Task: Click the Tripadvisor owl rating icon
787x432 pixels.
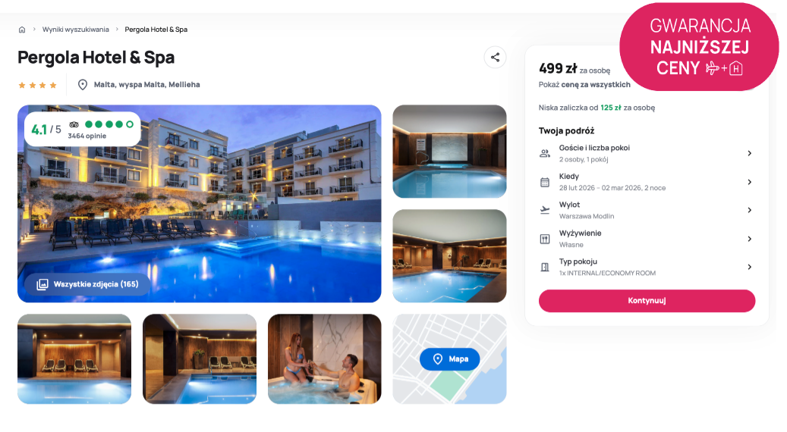Action: coord(74,124)
